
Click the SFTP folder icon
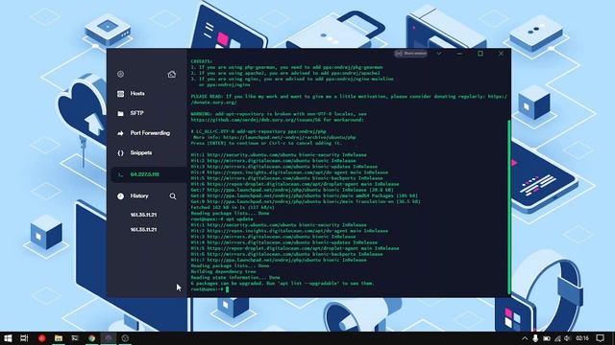120,113
